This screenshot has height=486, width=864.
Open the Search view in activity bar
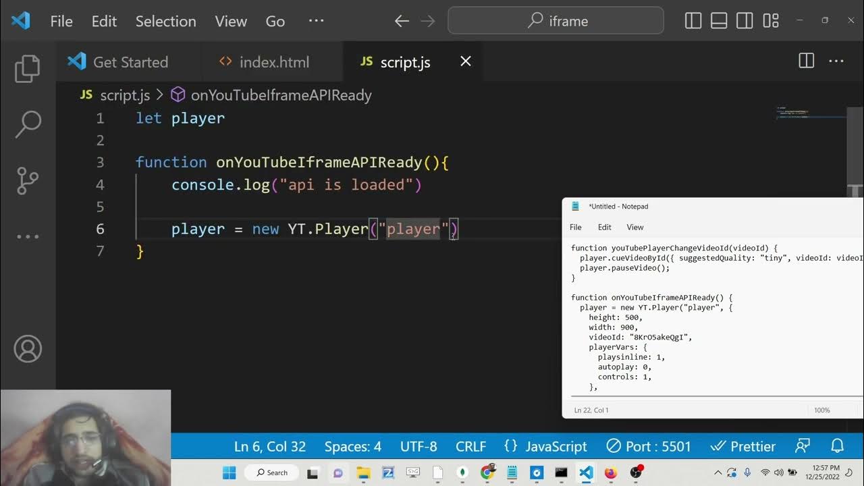click(28, 124)
